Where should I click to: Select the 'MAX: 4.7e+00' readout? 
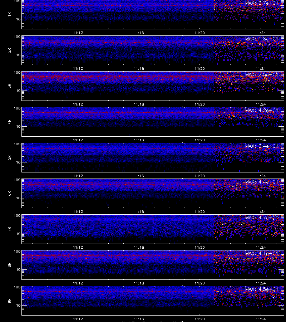[x=262, y=218]
